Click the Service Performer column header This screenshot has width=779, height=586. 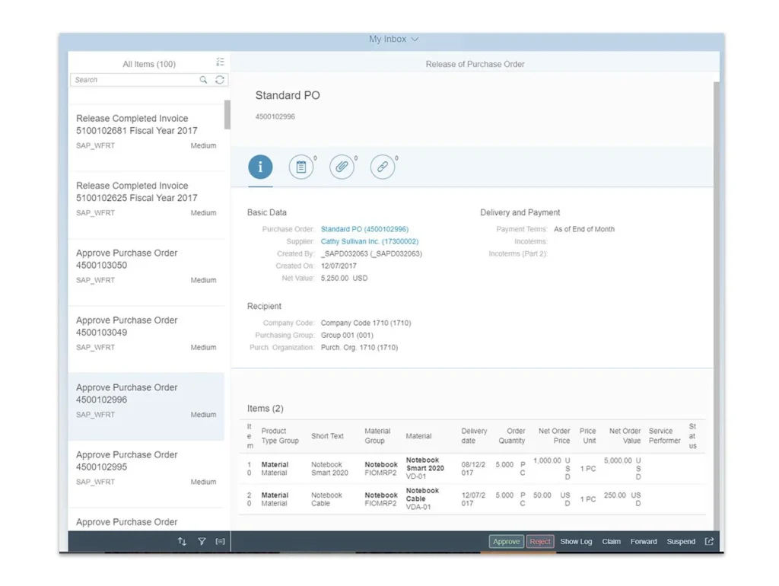coord(664,436)
